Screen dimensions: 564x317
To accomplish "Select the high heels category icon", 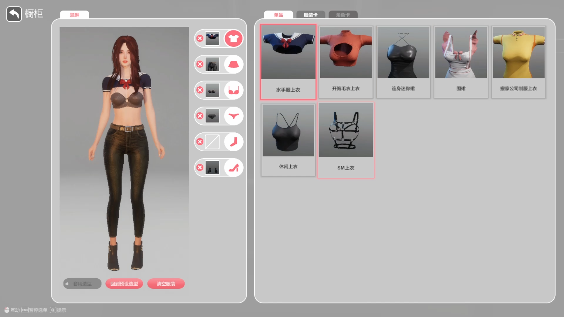I will [x=234, y=168].
